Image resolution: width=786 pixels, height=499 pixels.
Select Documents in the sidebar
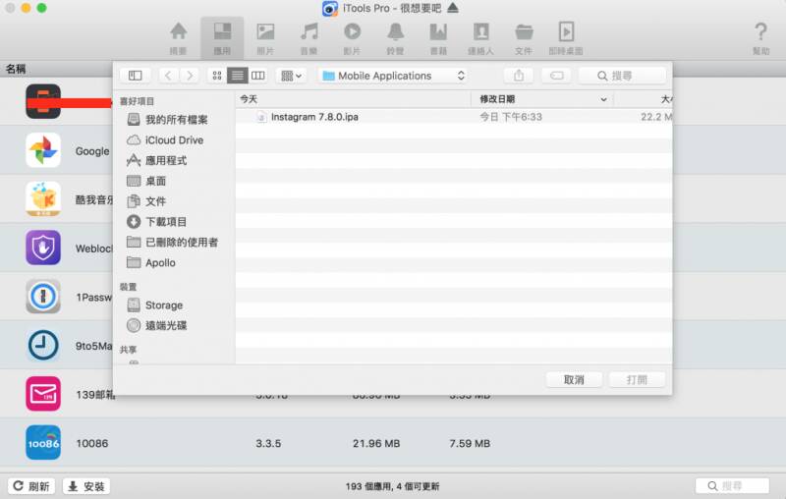tap(146, 201)
